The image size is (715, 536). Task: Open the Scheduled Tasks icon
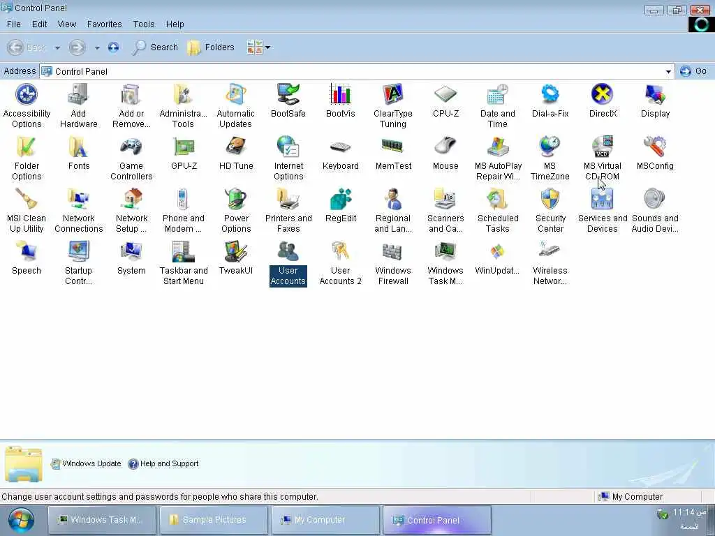tap(497, 199)
